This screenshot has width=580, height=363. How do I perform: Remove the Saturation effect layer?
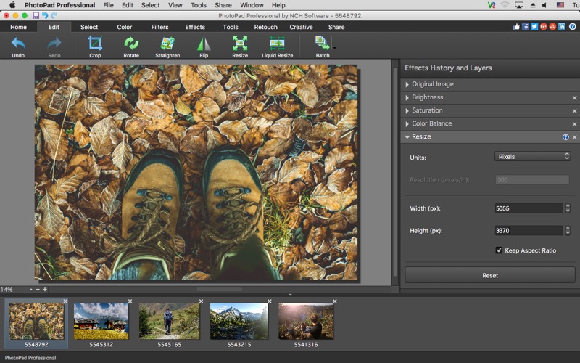(574, 111)
